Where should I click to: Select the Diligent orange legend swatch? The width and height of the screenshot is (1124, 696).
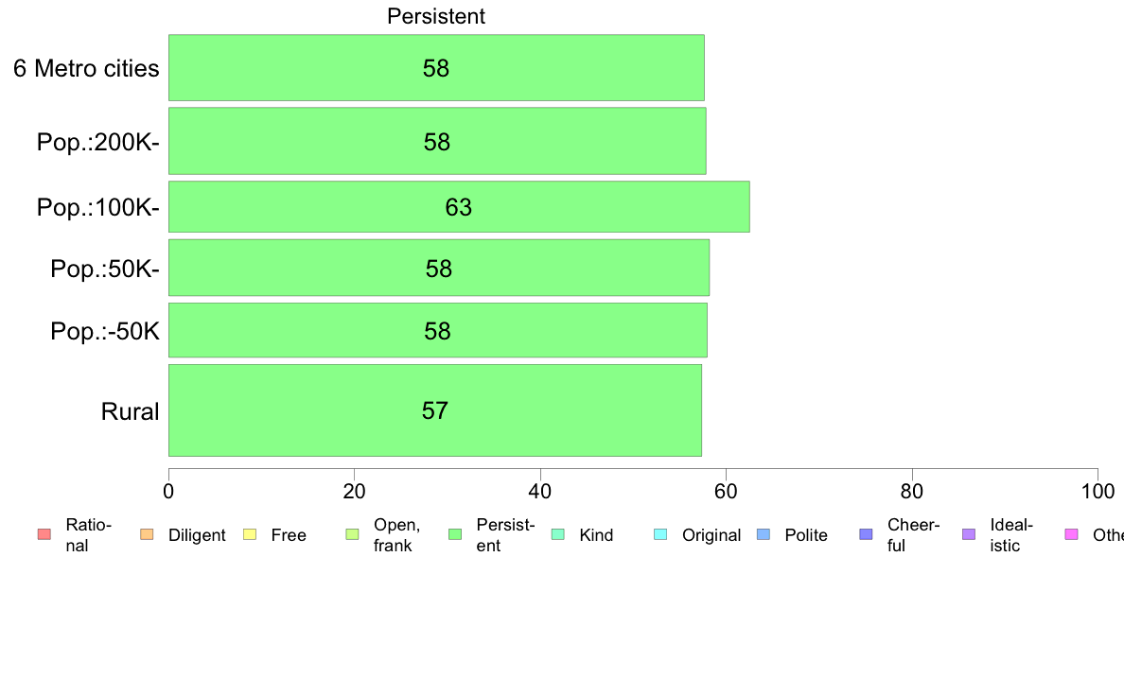point(147,534)
